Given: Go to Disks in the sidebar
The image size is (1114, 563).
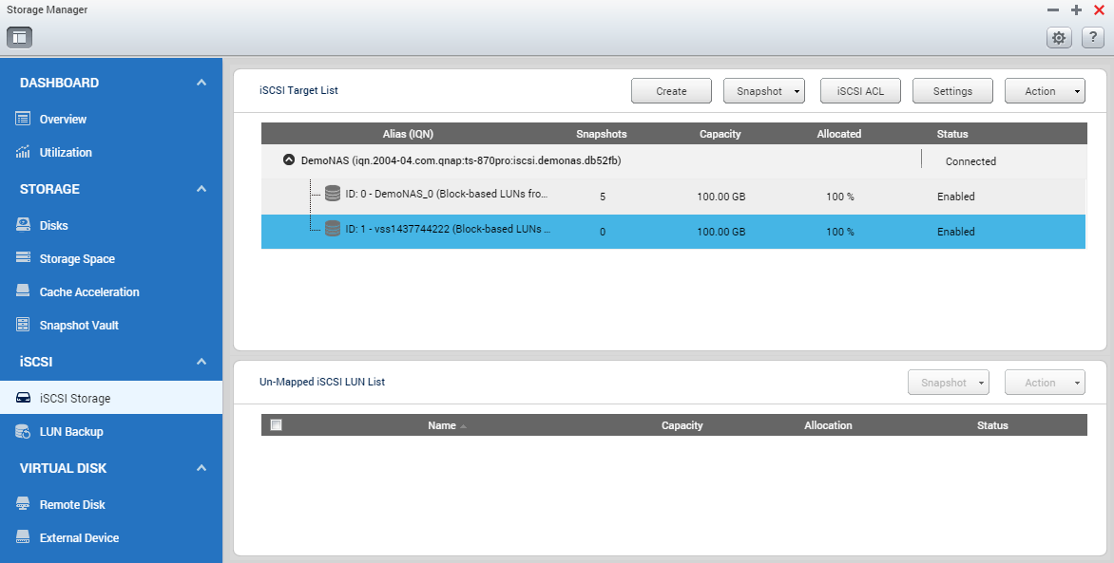Looking at the screenshot, I should pos(53,226).
